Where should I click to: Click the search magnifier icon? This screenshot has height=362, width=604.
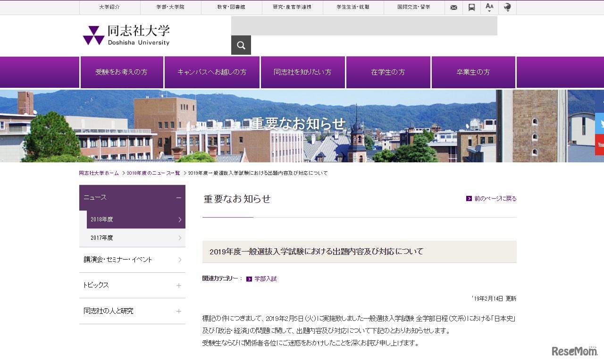[x=241, y=45]
